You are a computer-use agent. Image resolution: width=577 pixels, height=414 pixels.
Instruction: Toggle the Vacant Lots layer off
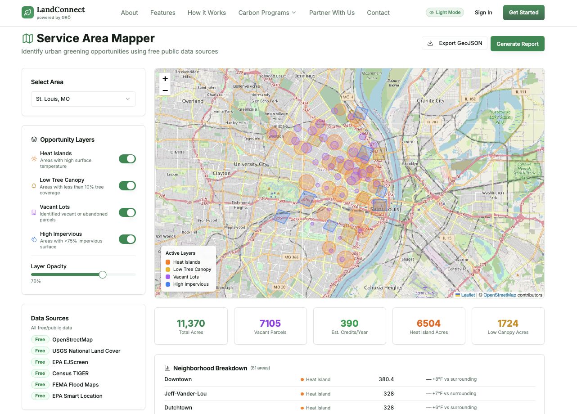[127, 212]
